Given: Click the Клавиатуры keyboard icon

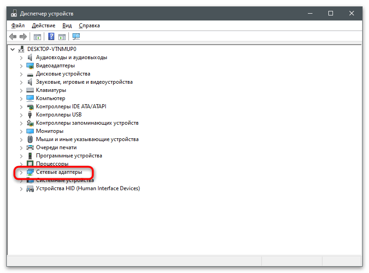Looking at the screenshot, I should point(30,90).
